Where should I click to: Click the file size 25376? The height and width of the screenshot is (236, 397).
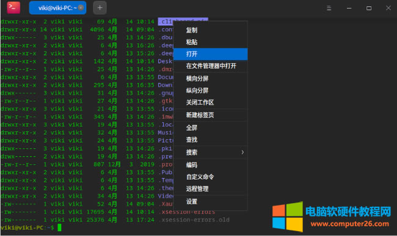click(95, 220)
